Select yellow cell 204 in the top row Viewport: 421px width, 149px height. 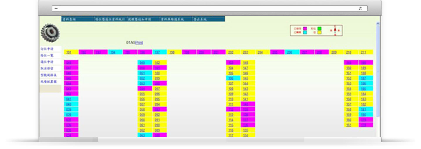pyautogui.click(x=260, y=52)
